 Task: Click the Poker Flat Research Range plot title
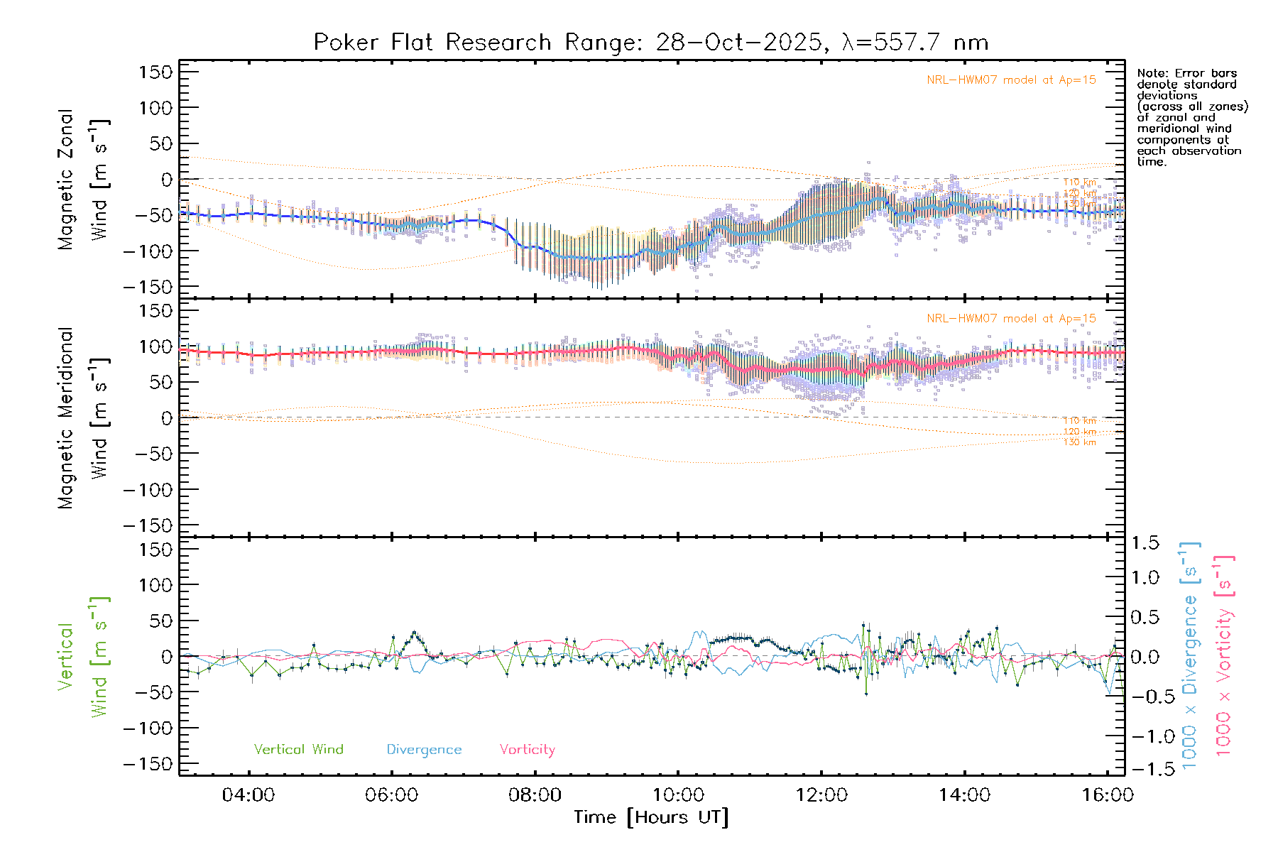coord(650,43)
